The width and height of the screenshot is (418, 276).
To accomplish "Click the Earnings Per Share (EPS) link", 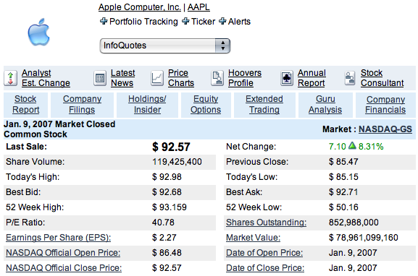I will [x=59, y=238].
